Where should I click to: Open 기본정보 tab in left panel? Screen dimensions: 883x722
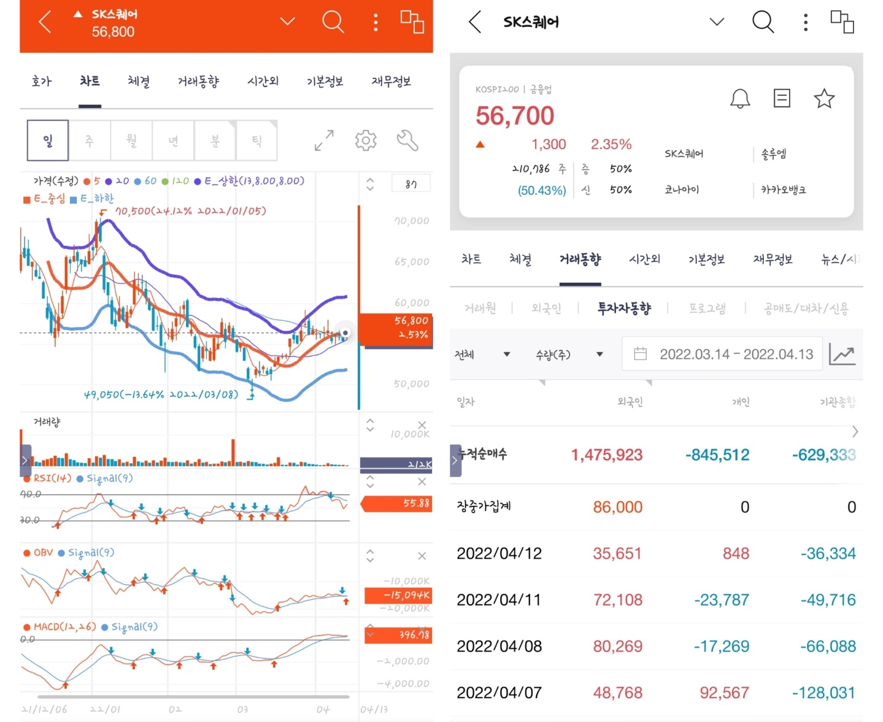pos(325,82)
